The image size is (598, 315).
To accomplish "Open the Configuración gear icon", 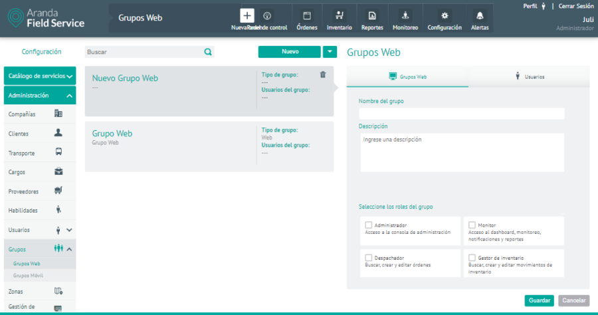I will click(x=445, y=16).
